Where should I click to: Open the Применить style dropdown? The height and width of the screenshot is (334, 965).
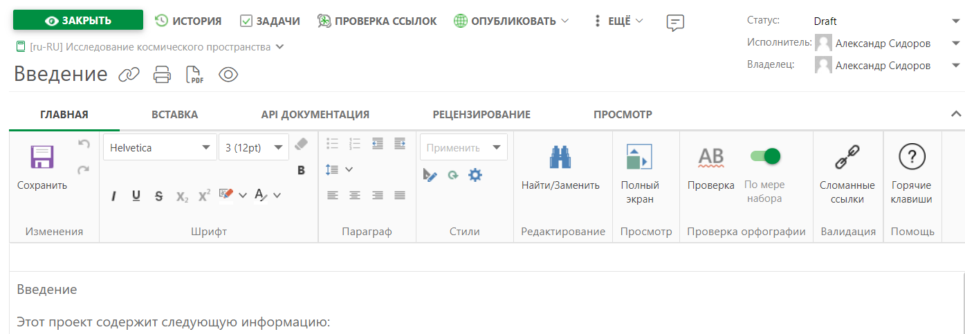(x=463, y=147)
